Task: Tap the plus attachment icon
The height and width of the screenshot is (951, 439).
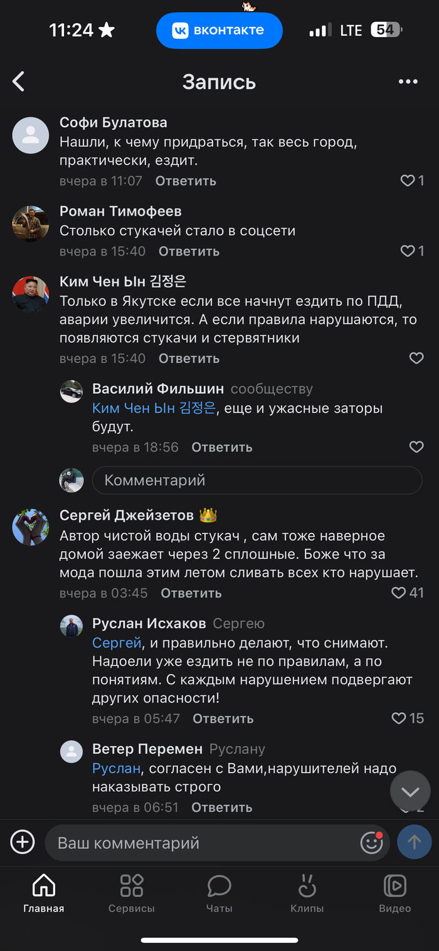Action: (23, 841)
